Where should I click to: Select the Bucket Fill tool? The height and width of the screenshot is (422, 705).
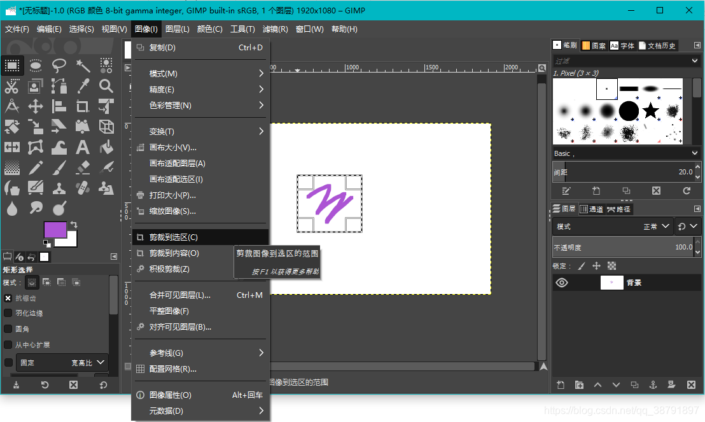point(106,147)
